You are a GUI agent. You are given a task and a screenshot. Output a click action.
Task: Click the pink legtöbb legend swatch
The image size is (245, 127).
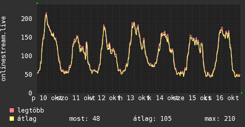click(x=12, y=110)
